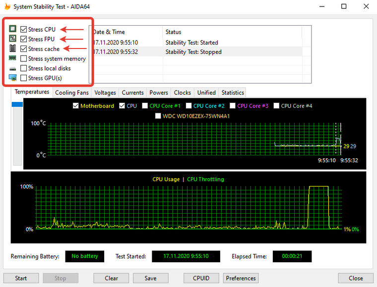The height and width of the screenshot is (287, 377).
Task: Click the Close button at bottom right
Action: point(356,278)
